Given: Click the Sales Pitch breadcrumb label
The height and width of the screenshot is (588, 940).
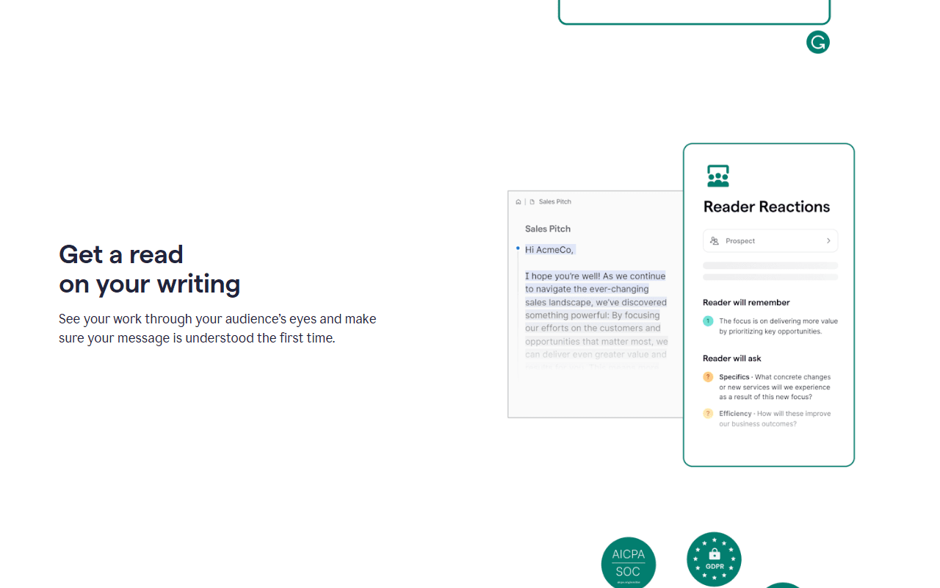Looking at the screenshot, I should 554,201.
